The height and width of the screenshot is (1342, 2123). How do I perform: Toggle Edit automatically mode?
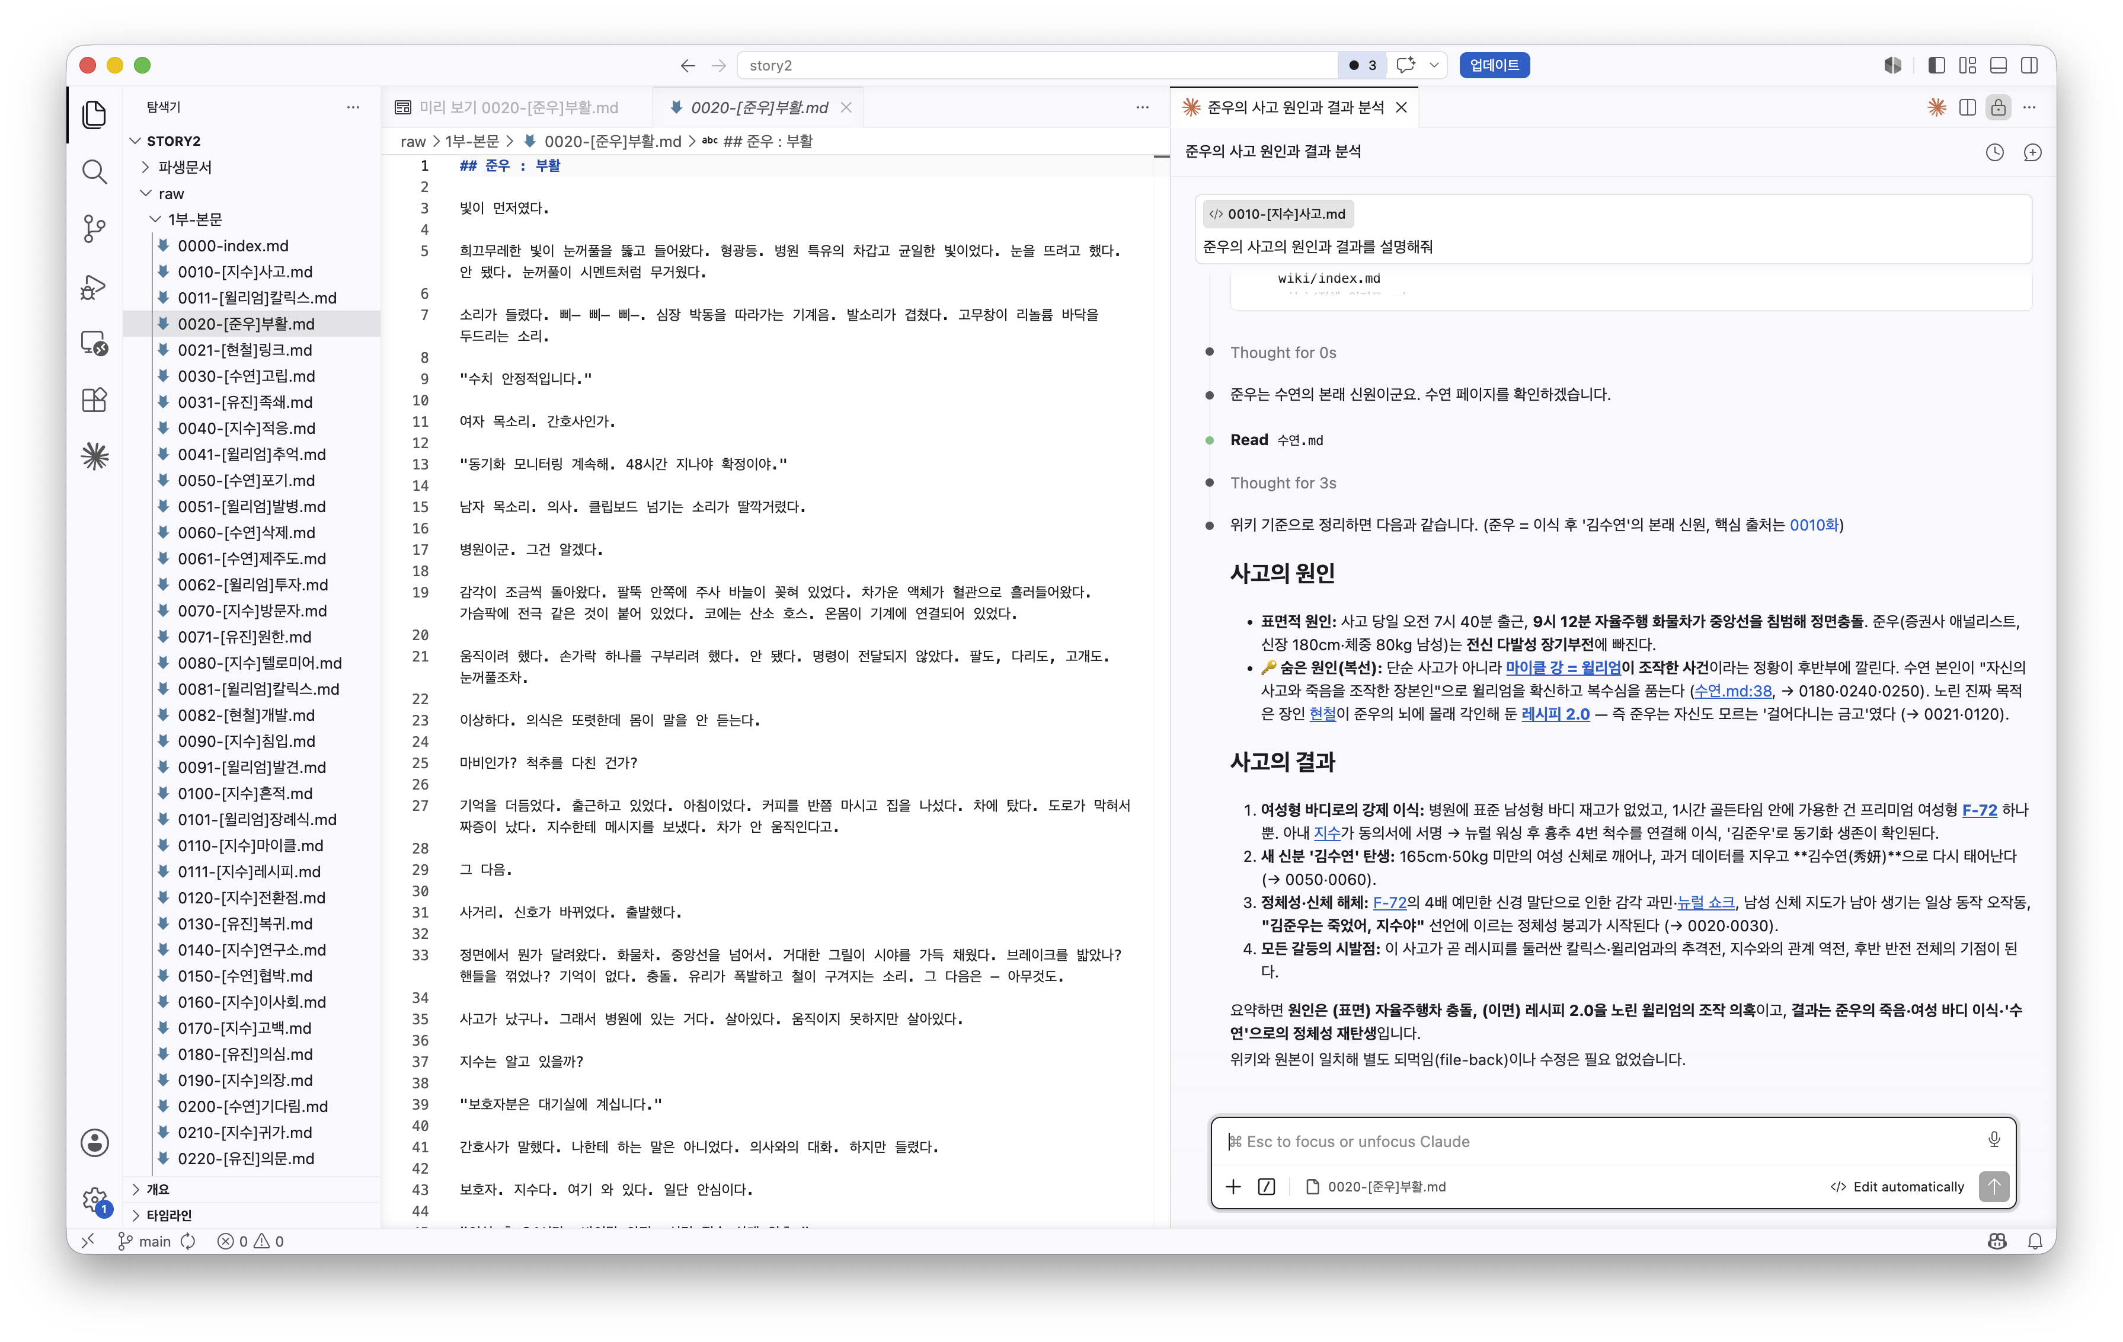pyautogui.click(x=1897, y=1186)
